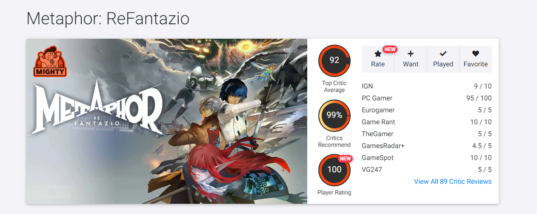Open the three-dot more options on the image
The image size is (537, 214).
tap(66, 192)
